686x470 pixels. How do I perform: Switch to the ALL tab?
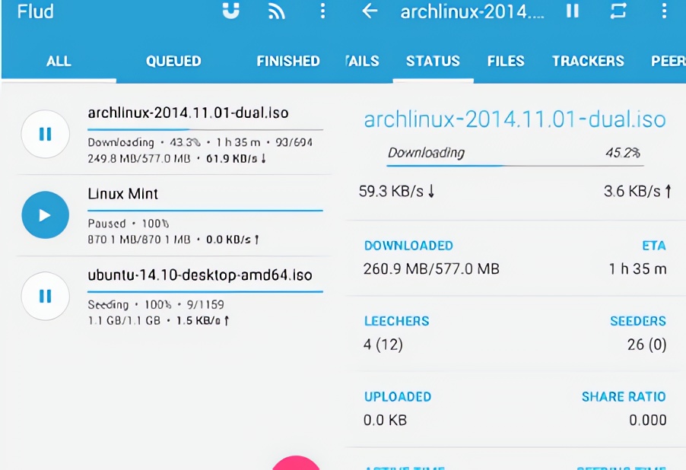click(59, 62)
